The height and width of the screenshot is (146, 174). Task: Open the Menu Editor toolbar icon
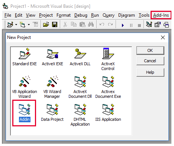click(x=36, y=24)
